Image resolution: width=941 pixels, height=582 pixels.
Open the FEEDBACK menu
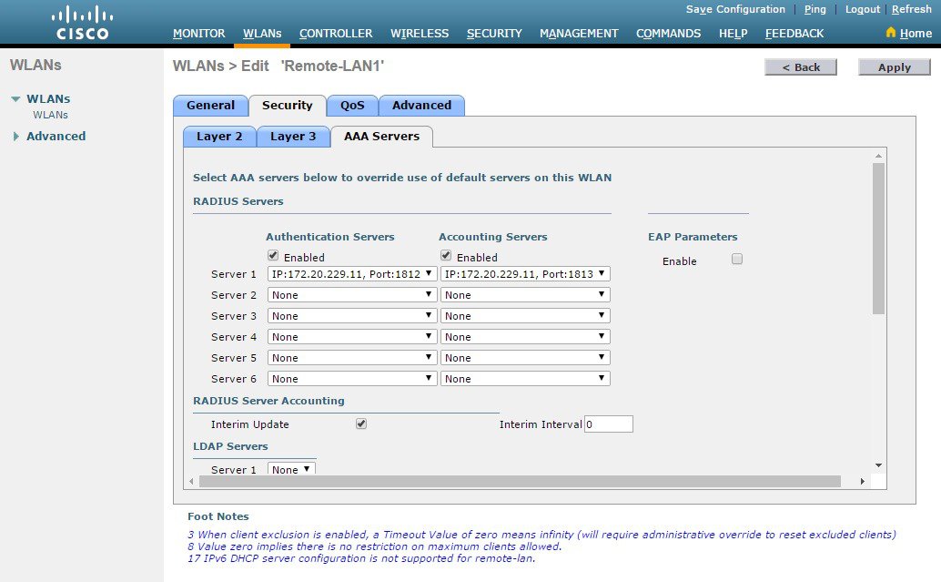tap(794, 34)
